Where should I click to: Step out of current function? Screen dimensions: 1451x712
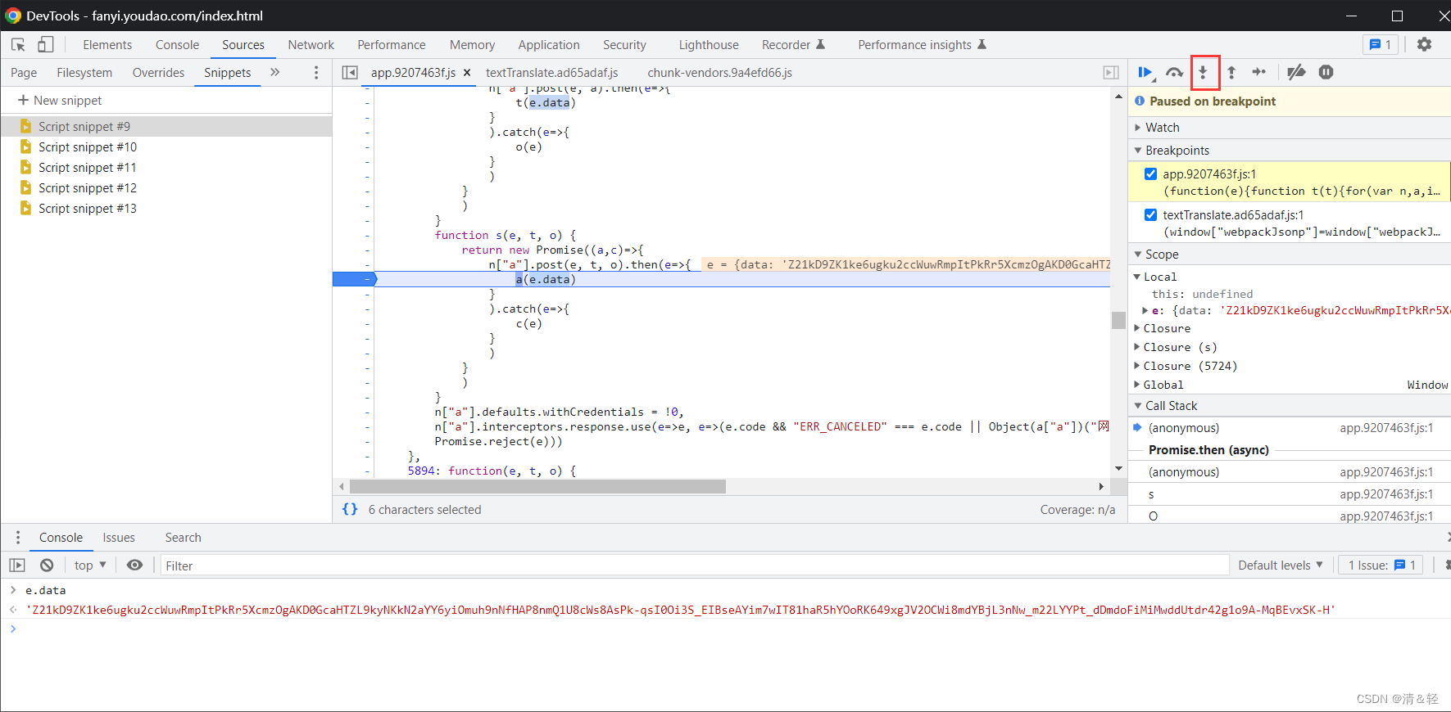1231,73
